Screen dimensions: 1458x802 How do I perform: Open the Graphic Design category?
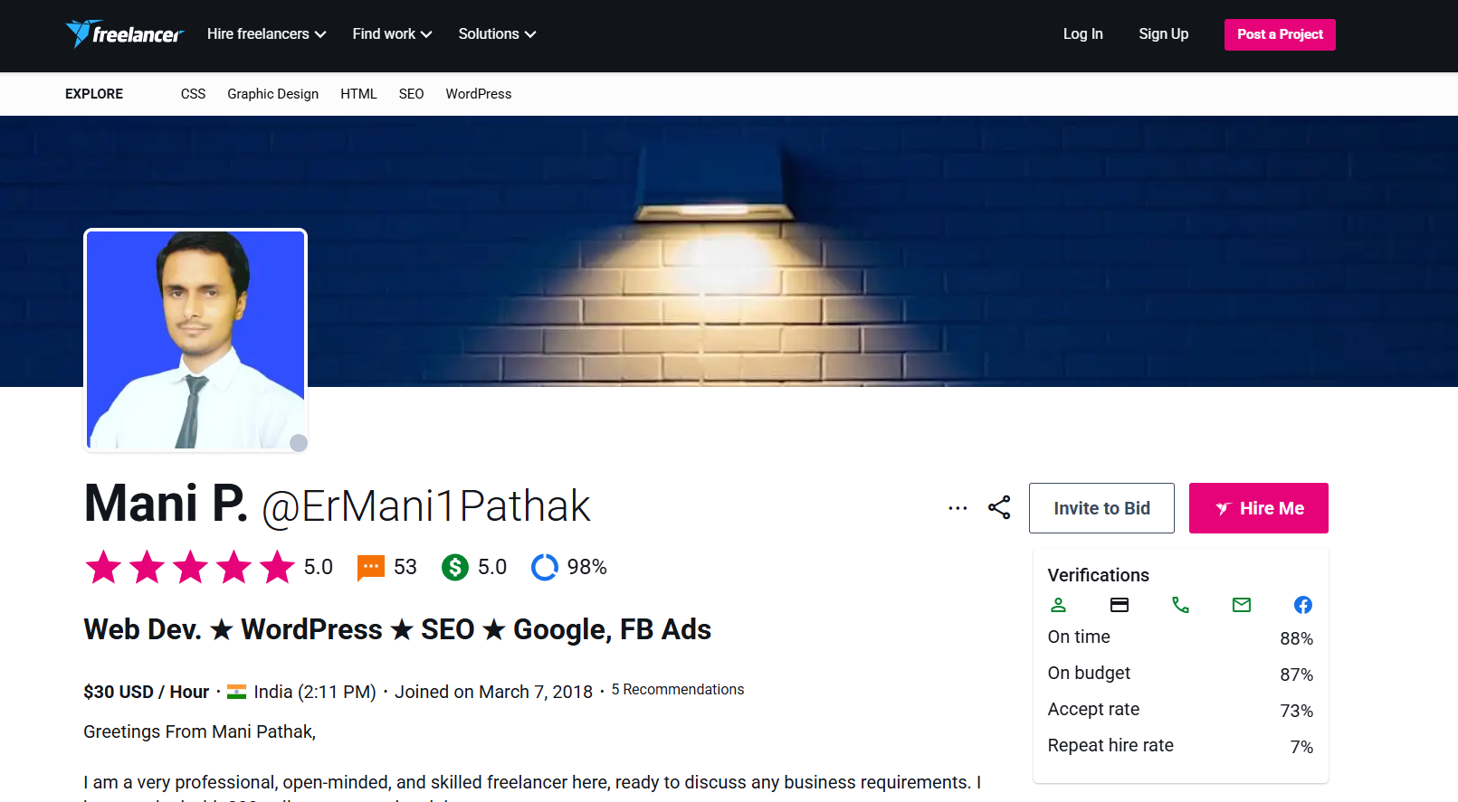(x=272, y=94)
